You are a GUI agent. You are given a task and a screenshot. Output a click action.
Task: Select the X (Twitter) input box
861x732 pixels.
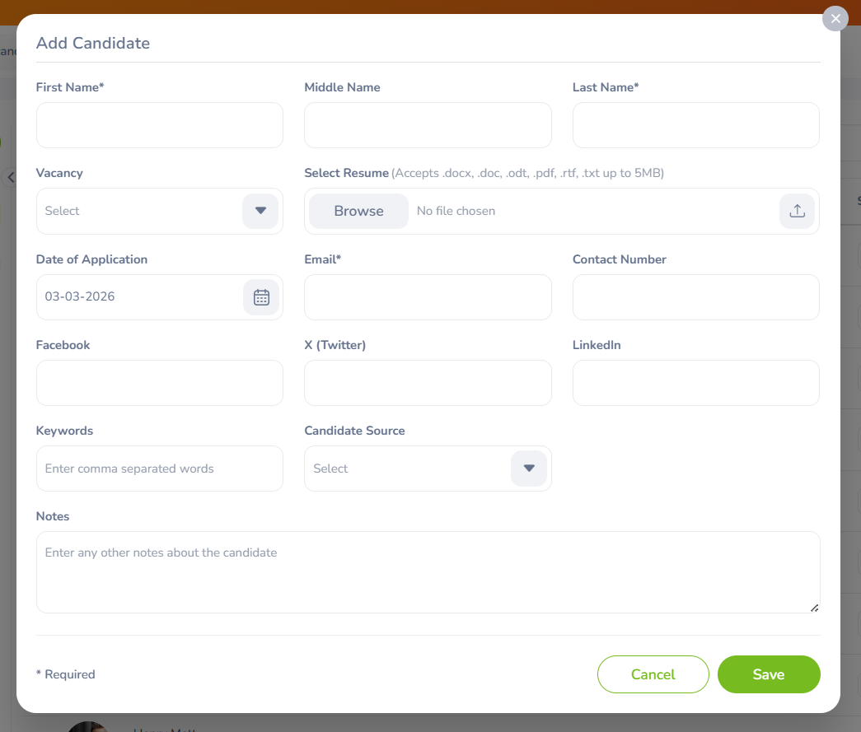tap(428, 383)
